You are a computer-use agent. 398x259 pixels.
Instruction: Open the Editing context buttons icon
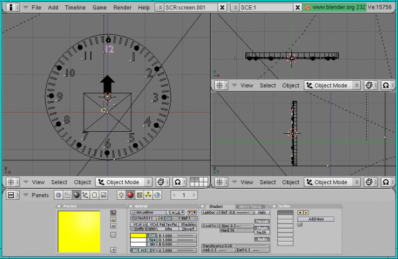click(x=94, y=195)
